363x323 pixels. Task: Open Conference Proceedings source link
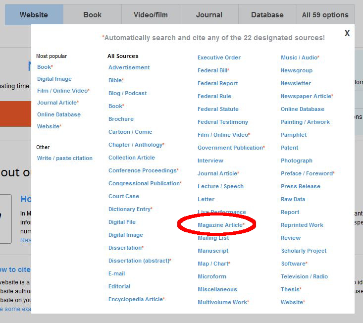[x=142, y=170]
